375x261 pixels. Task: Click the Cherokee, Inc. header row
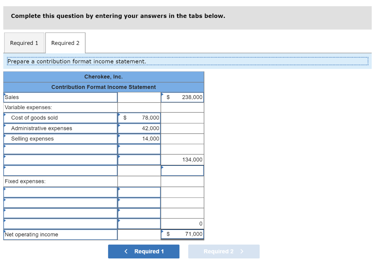tap(104, 77)
